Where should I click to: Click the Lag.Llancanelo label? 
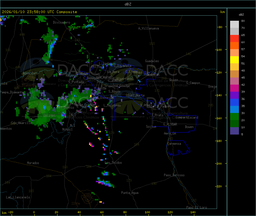click(18, 197)
